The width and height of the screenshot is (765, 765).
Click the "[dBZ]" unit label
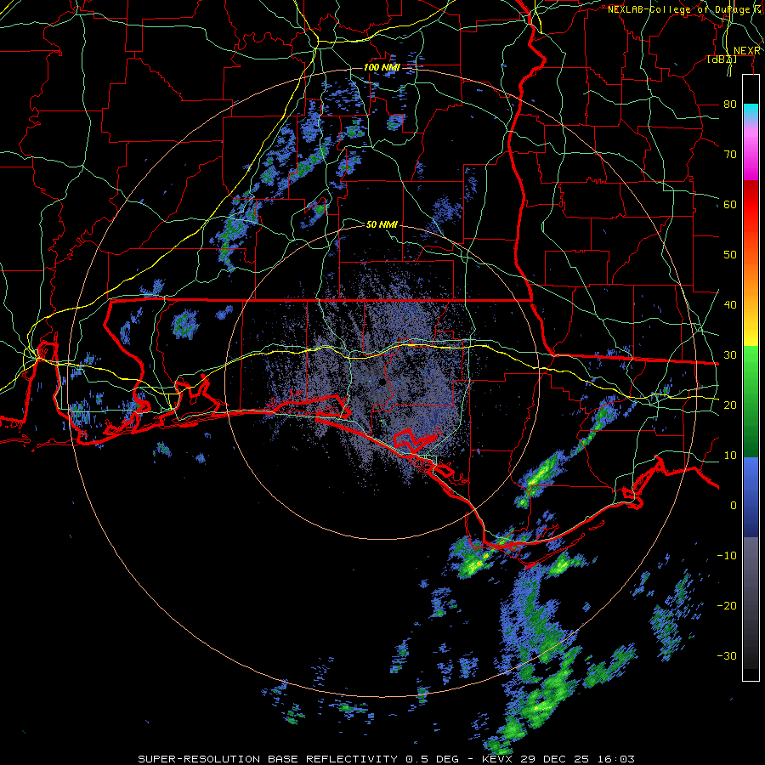[x=722, y=59]
